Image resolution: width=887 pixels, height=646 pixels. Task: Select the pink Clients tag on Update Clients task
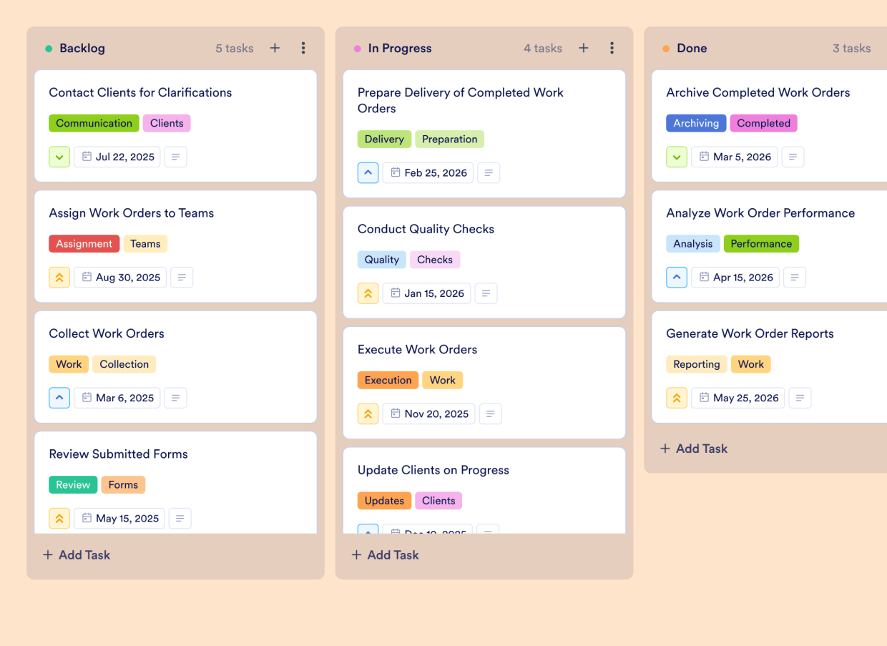tap(438, 500)
